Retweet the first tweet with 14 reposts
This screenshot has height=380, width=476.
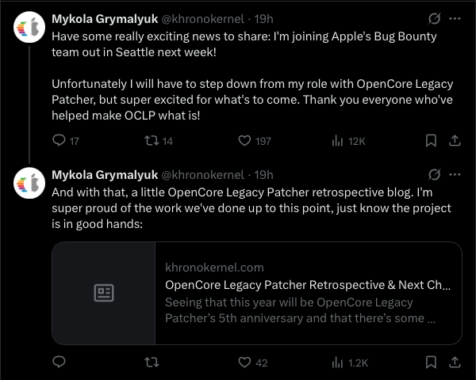pyautogui.click(x=148, y=140)
